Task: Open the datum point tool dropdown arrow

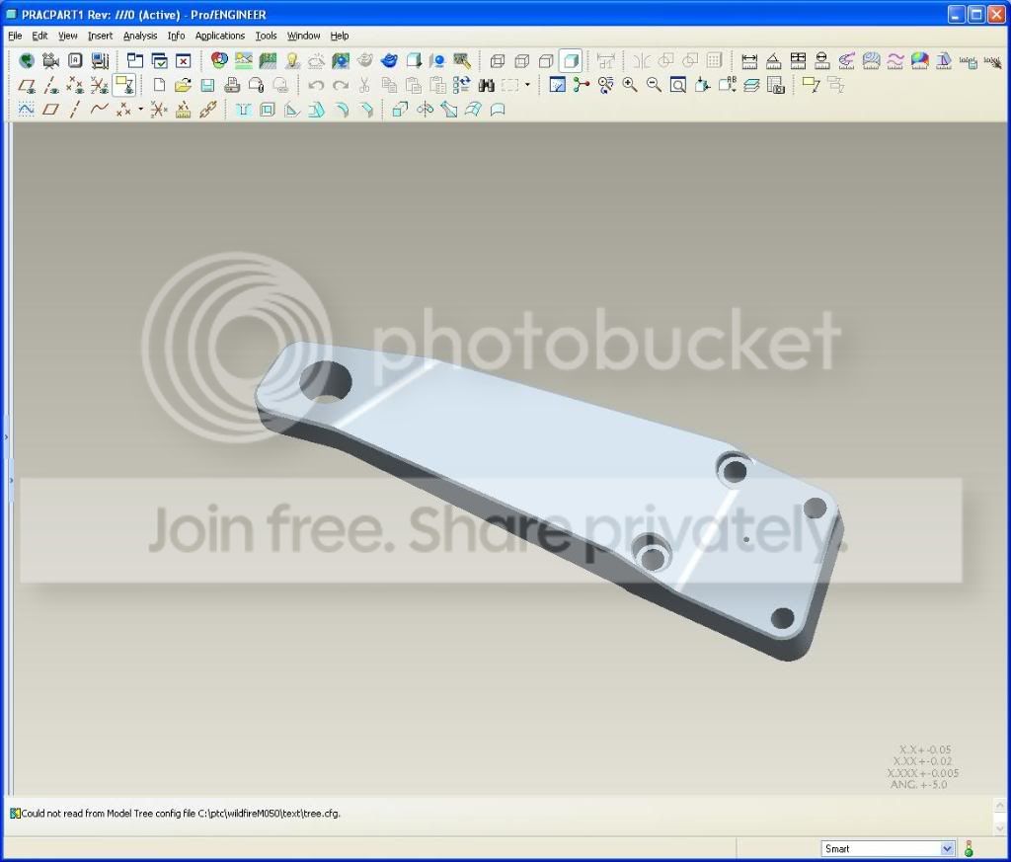Action: (140, 110)
